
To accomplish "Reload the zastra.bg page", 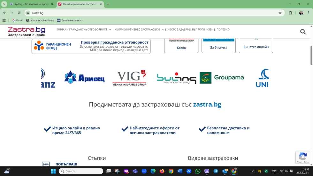I will pyautogui.click(x=19, y=13).
